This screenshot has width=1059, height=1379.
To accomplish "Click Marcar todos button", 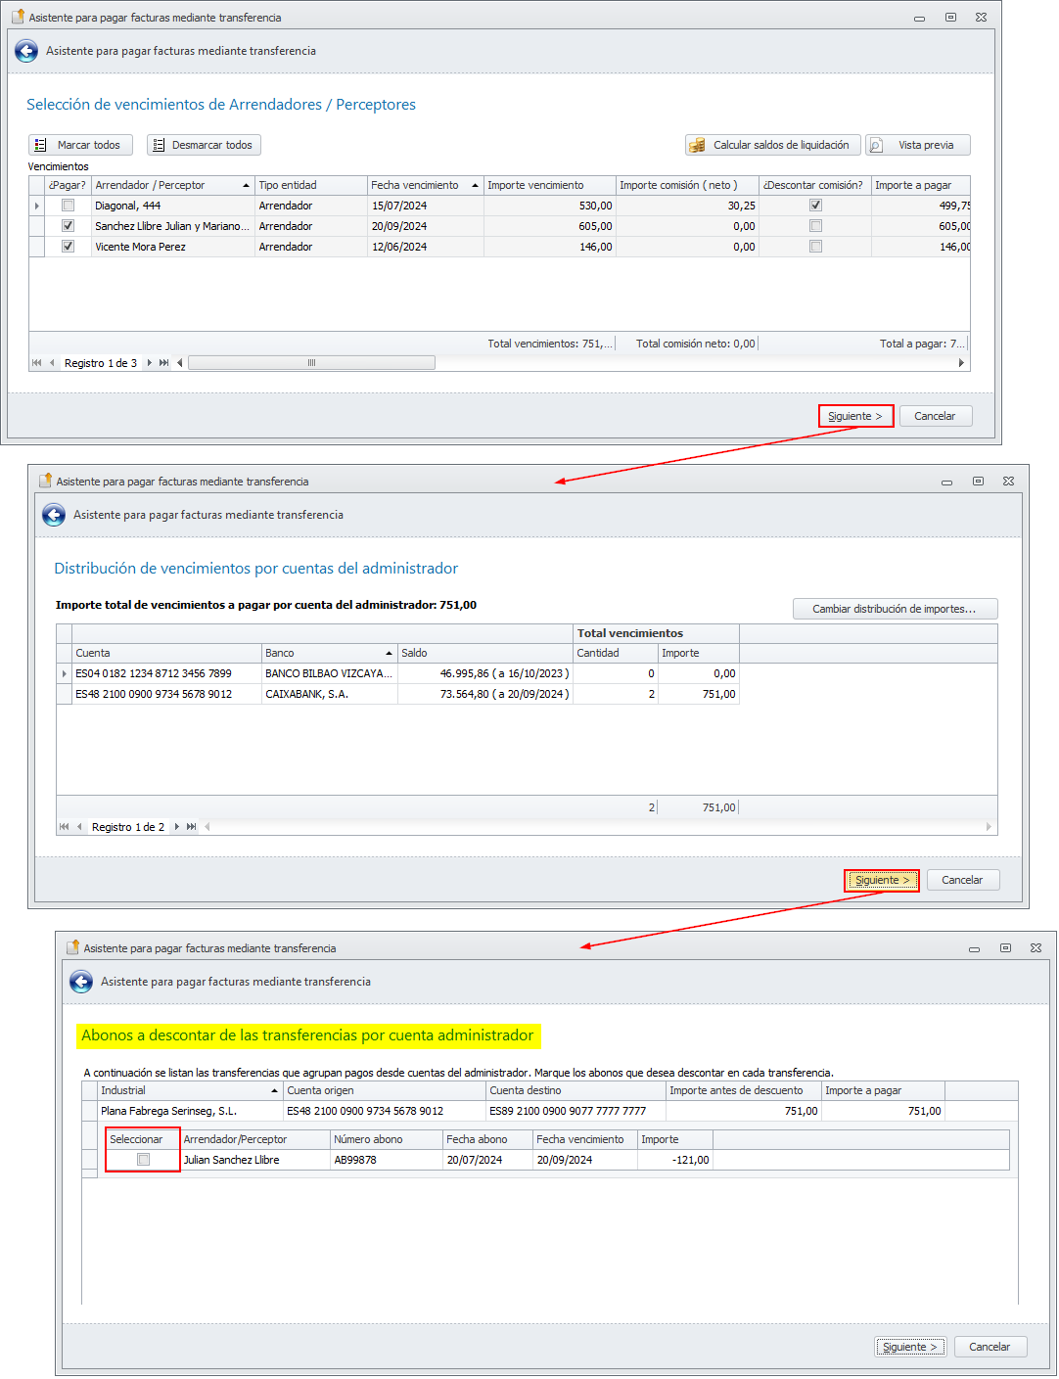I will [x=80, y=145].
